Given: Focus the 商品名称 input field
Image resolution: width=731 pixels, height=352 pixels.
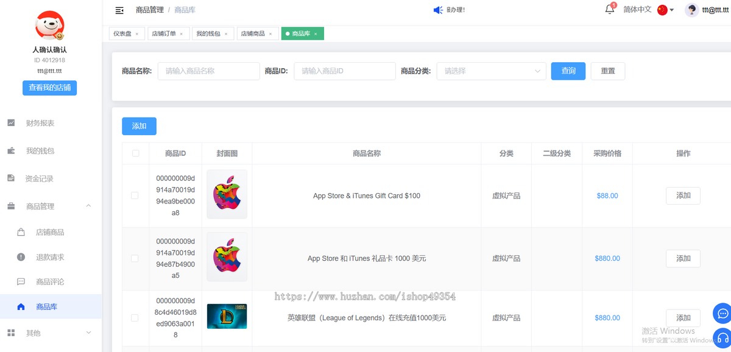Looking at the screenshot, I should [209, 71].
